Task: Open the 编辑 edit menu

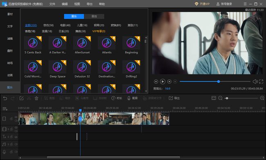Action: click(65, 4)
